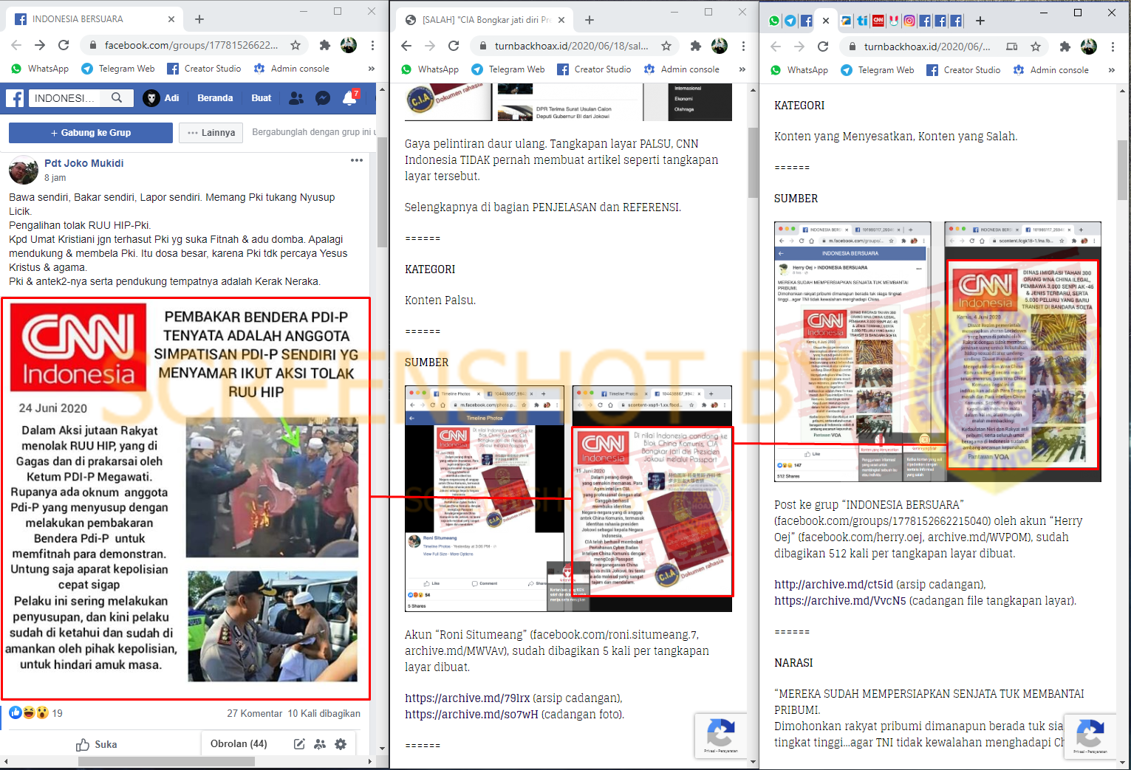Go back in middle turnbackhoax window
Image resolution: width=1131 pixels, height=770 pixels.
[406, 46]
